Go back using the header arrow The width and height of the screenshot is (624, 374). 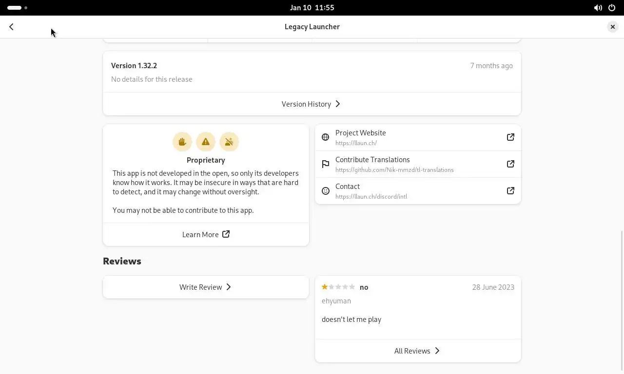point(11,27)
